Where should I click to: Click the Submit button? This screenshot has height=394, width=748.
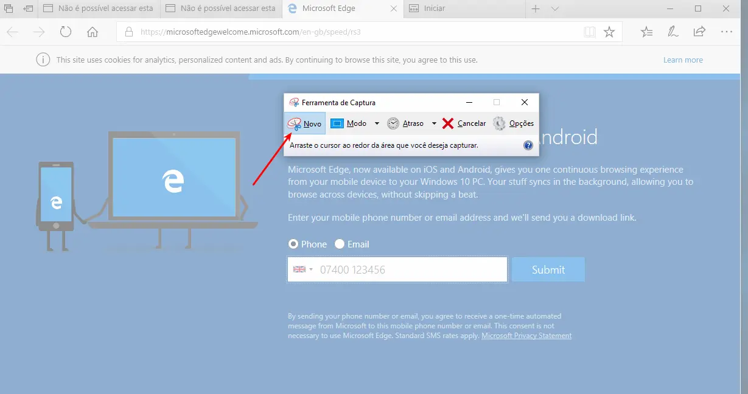[x=548, y=269]
